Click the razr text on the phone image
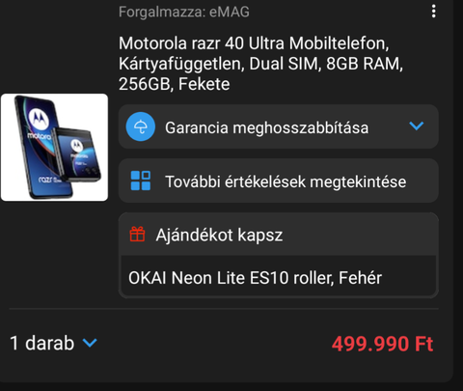The image size is (463, 391). coord(46,179)
